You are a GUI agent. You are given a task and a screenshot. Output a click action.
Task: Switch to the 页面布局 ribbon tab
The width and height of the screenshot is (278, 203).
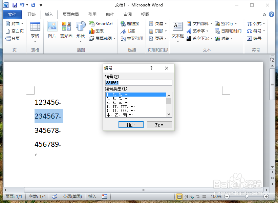pyautogui.click(x=71, y=14)
